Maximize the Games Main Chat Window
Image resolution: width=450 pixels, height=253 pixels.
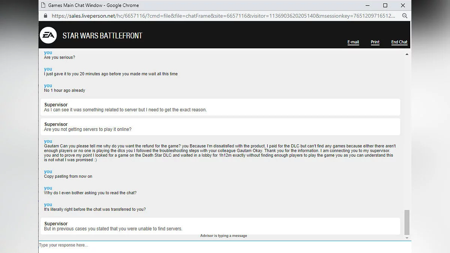point(385,5)
